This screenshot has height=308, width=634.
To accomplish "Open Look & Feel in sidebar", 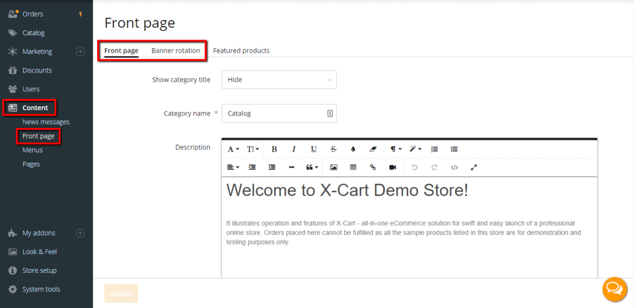I will [40, 252].
